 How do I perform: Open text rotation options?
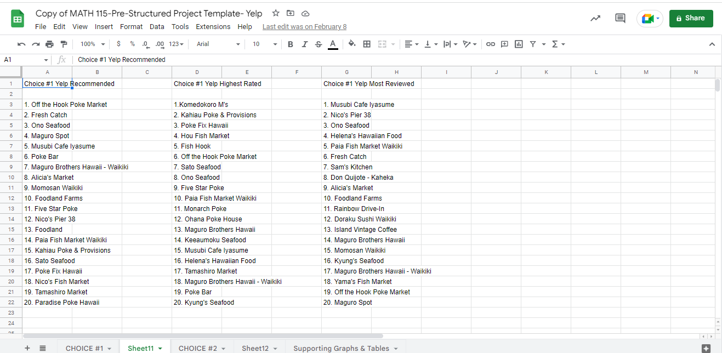tap(470, 44)
